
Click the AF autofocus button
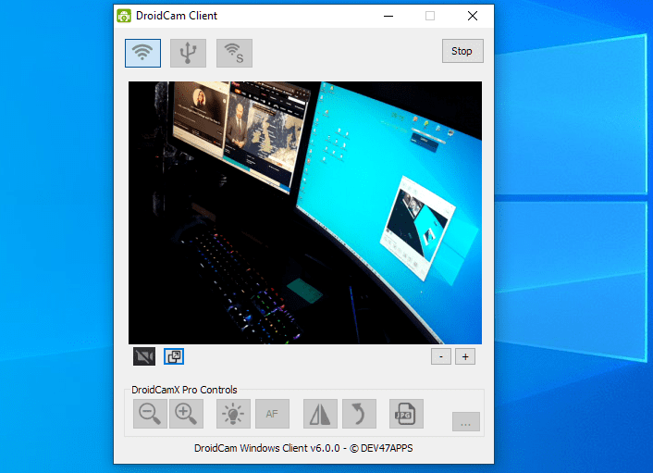tap(272, 414)
